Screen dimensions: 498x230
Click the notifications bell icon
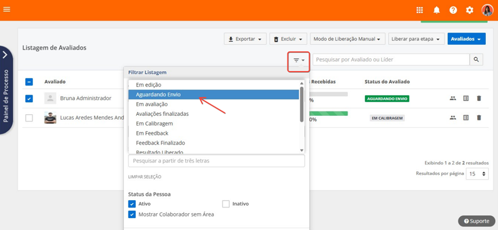tap(437, 10)
